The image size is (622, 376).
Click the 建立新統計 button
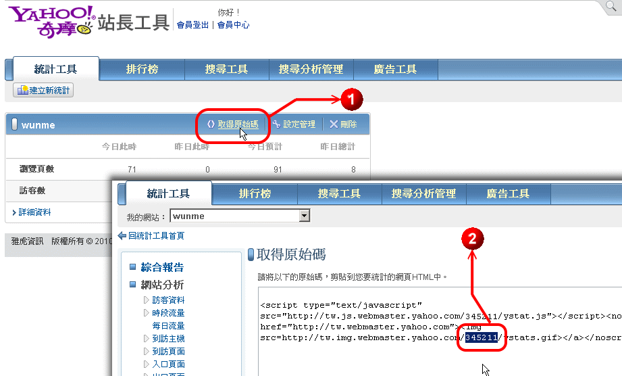pyautogui.click(x=43, y=90)
